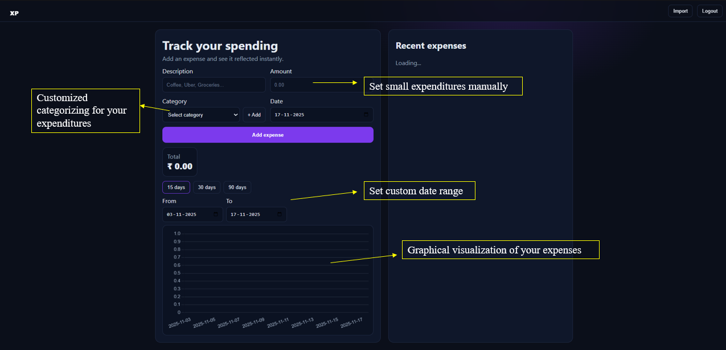Click the From date value 03-11-2025

point(181,215)
